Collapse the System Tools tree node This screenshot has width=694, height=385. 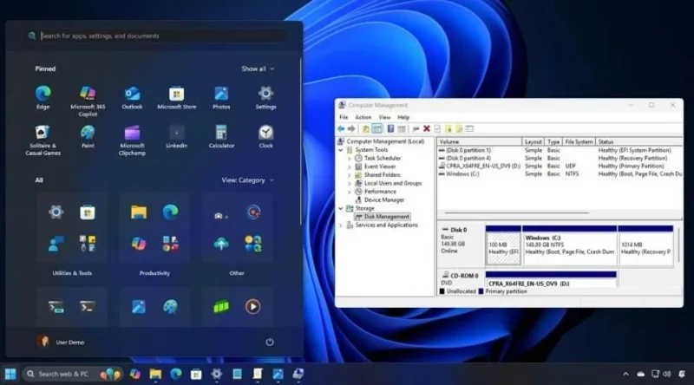tap(341, 150)
